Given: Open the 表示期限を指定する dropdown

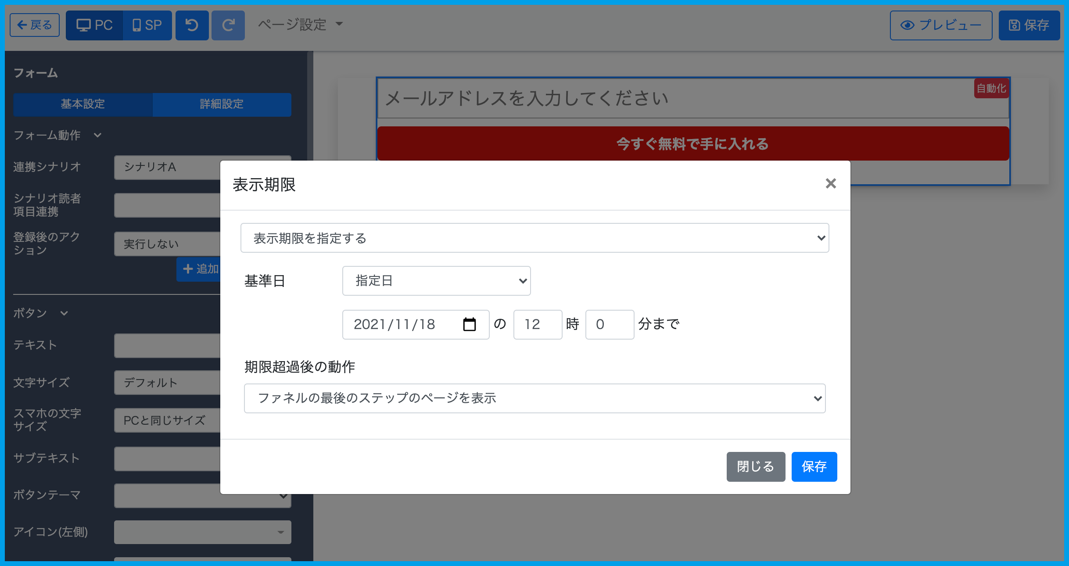Looking at the screenshot, I should tap(534, 238).
